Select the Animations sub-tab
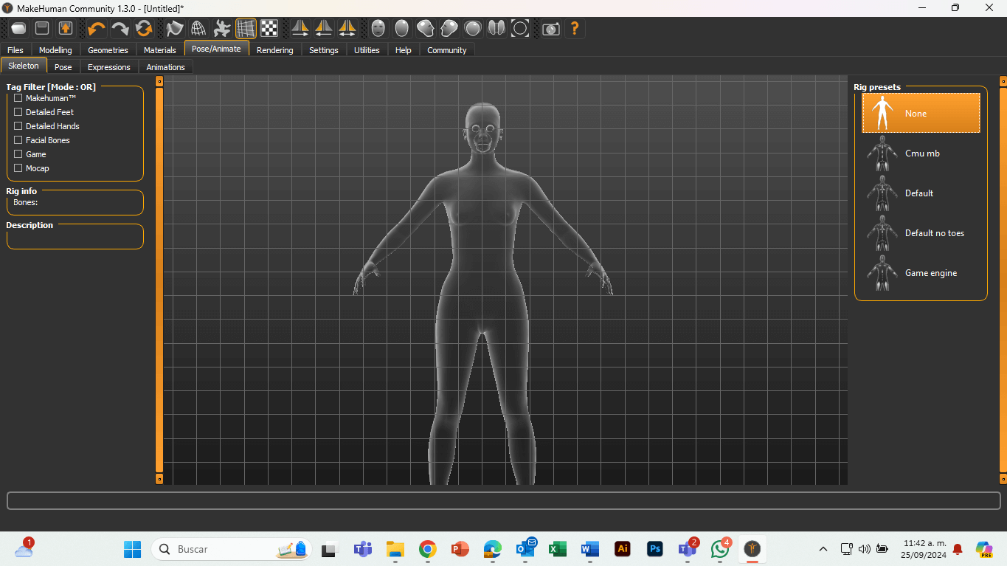The width and height of the screenshot is (1007, 566). (165, 67)
